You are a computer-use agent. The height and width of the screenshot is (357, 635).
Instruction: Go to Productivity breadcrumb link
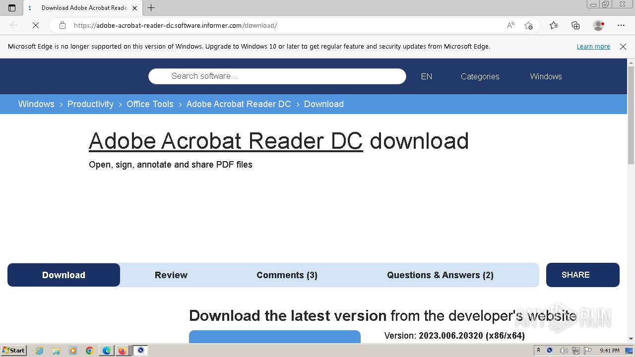tap(90, 104)
